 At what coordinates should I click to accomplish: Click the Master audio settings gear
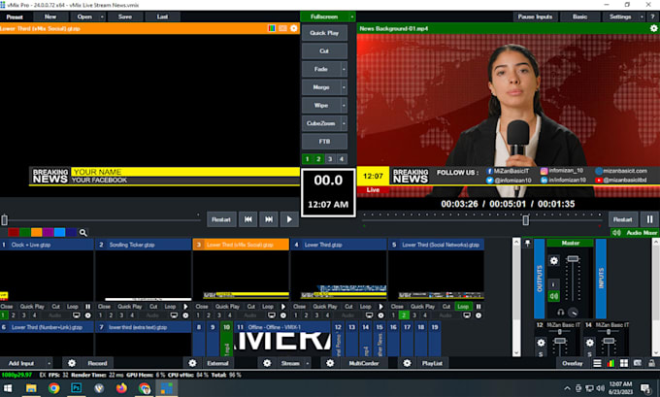point(554,260)
